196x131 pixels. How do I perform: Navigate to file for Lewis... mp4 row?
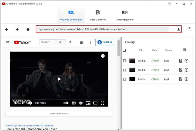point(181,79)
